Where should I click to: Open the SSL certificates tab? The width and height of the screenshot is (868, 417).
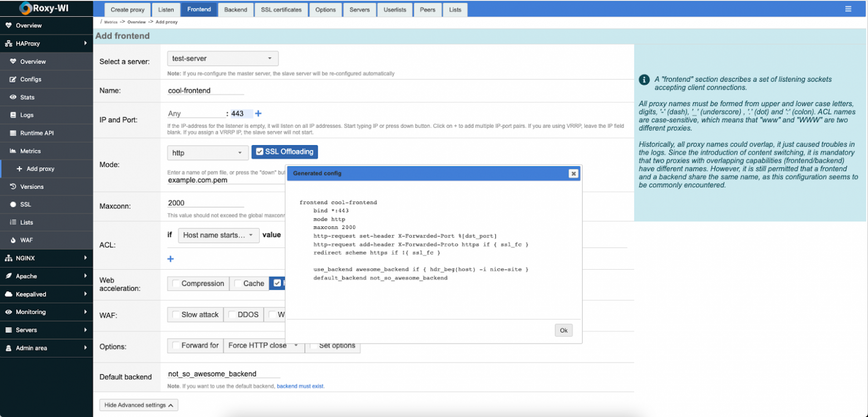coord(281,9)
